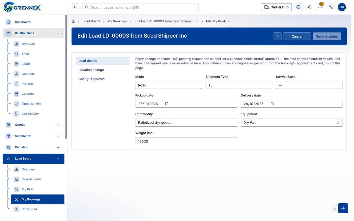The height and width of the screenshot is (221, 354).
Task: Expand the Shipments section
Action: click(x=58, y=136)
